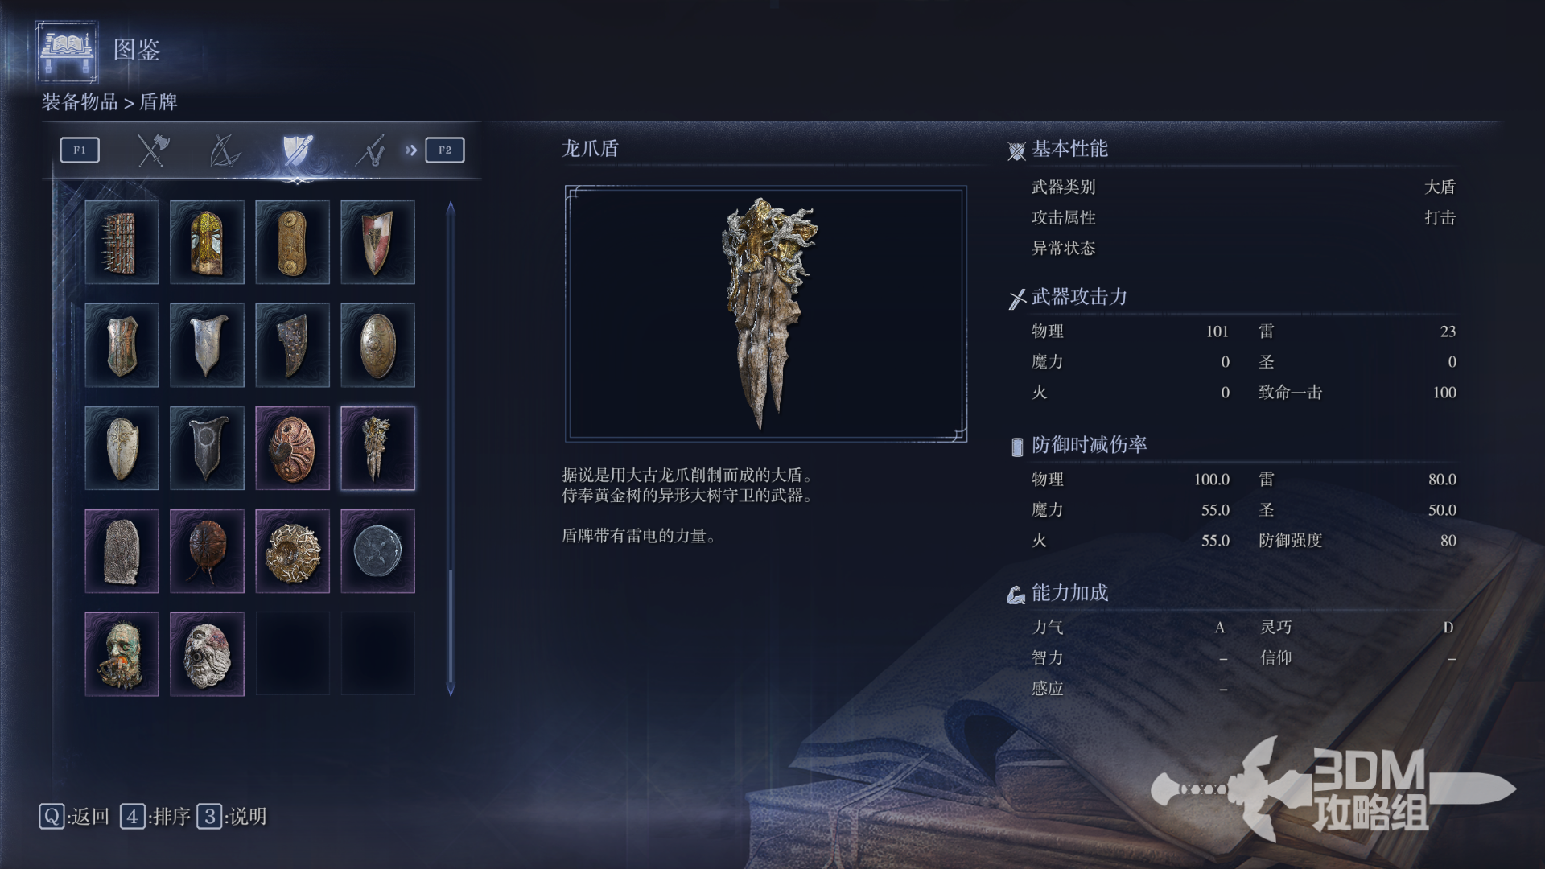Click the Q return key prompt
The width and height of the screenshot is (1545, 869).
pos(74,817)
